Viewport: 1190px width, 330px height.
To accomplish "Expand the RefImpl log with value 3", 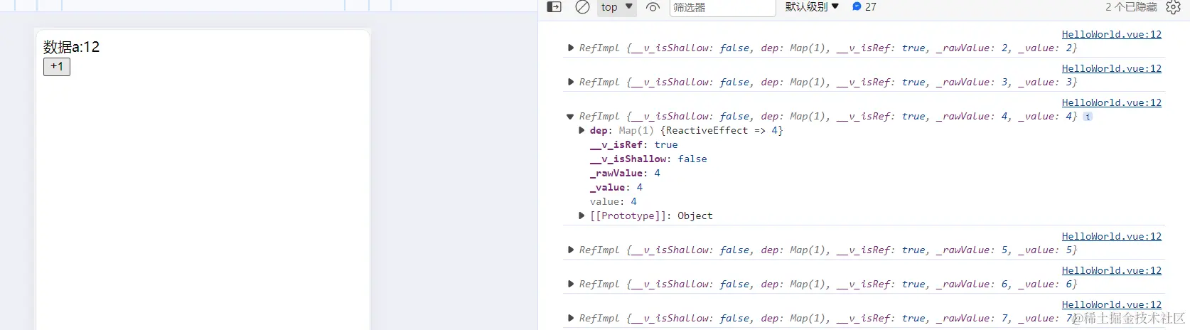I will tap(571, 82).
